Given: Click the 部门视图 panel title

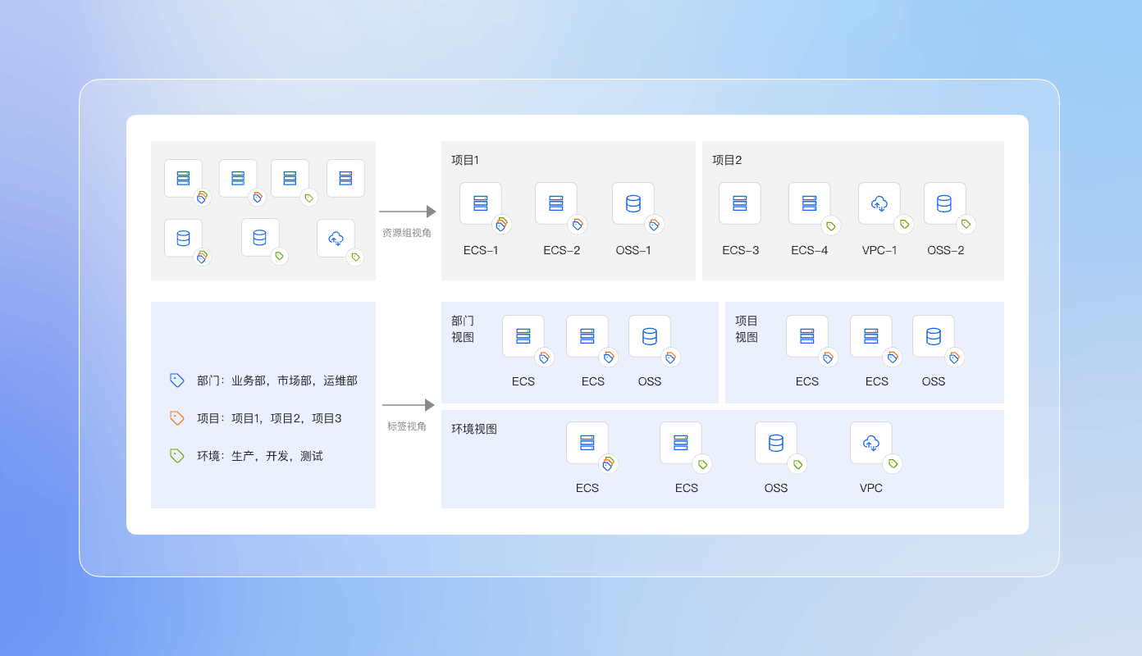Looking at the screenshot, I should pos(463,329).
